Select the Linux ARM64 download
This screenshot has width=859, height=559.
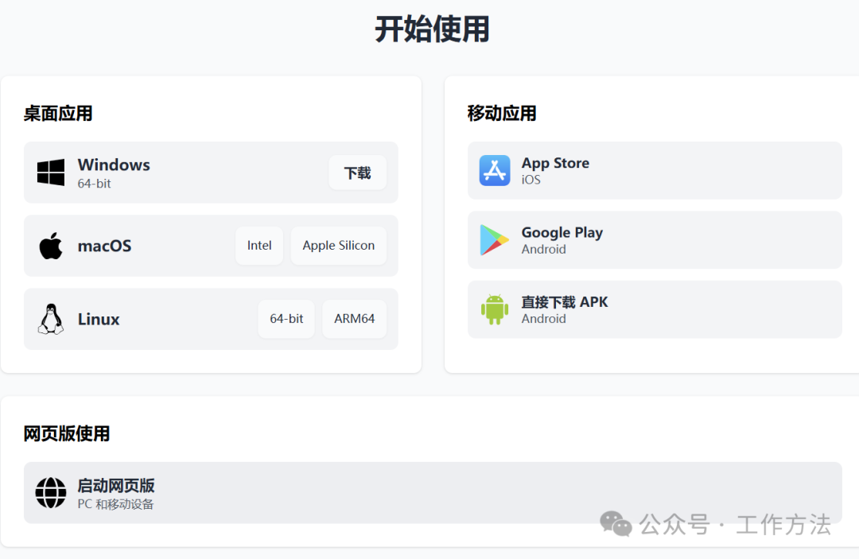click(355, 319)
